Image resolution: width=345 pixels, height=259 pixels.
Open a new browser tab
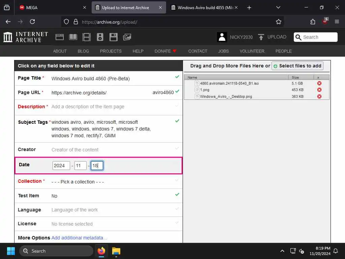(x=249, y=8)
